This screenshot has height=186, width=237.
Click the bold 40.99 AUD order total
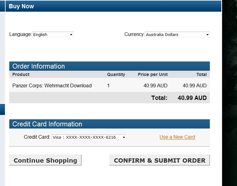192,98
